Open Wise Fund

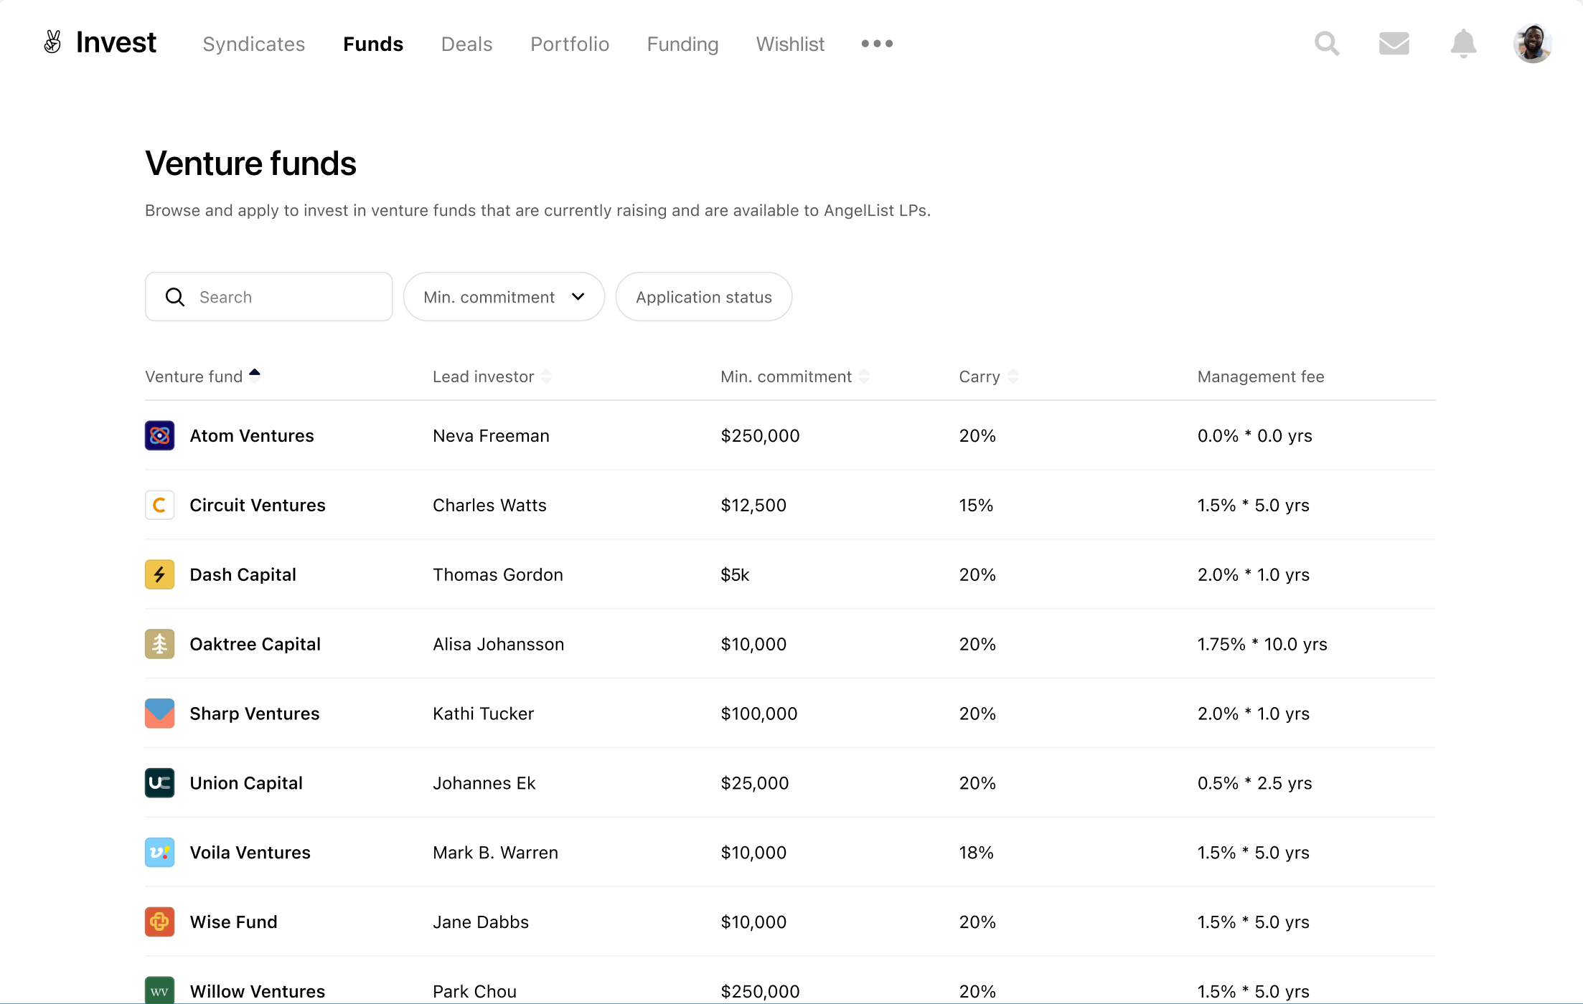[x=233, y=922]
